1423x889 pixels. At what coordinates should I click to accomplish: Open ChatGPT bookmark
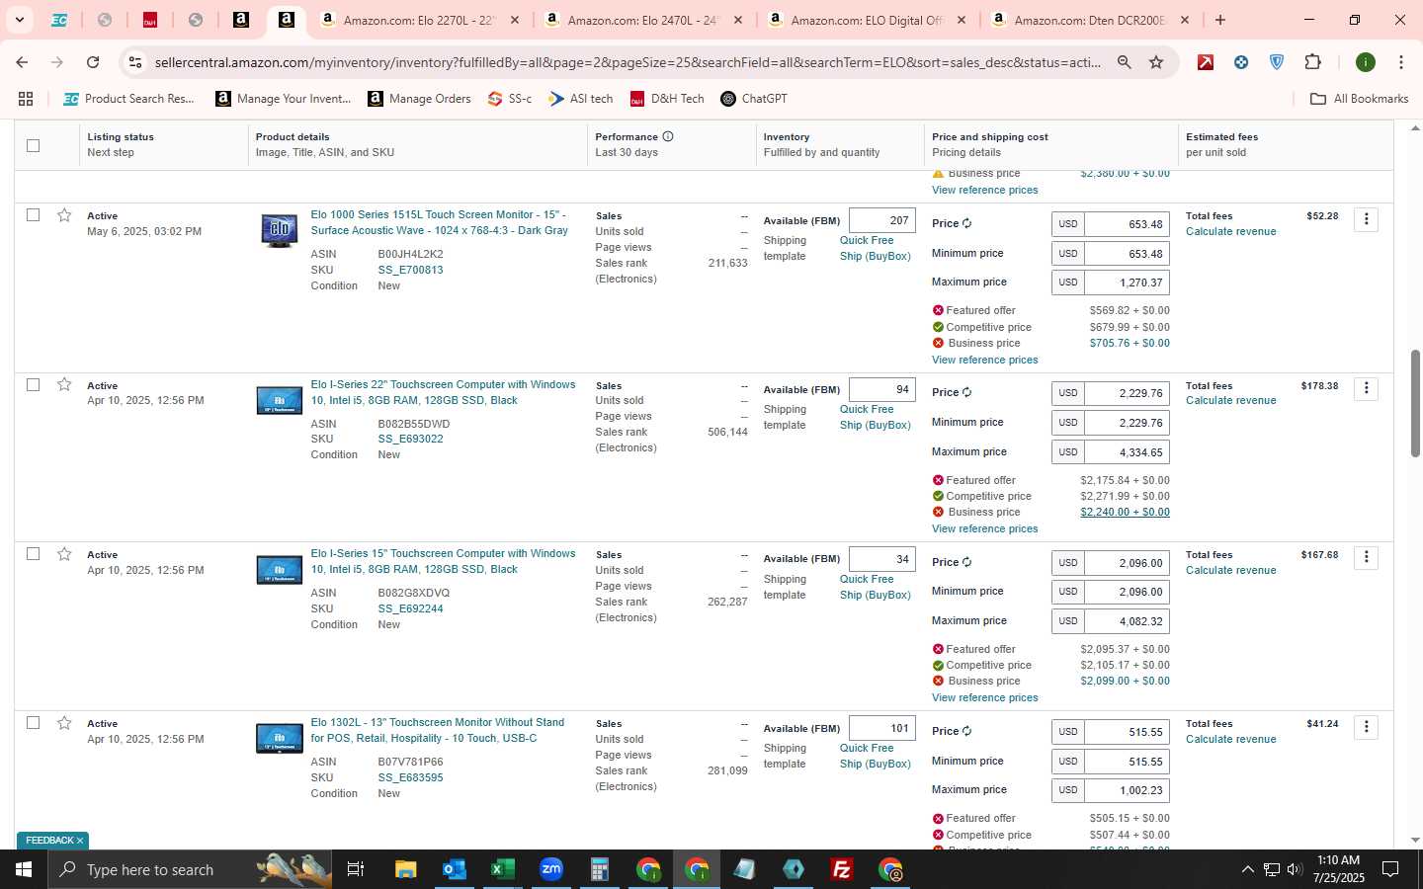pos(754,99)
